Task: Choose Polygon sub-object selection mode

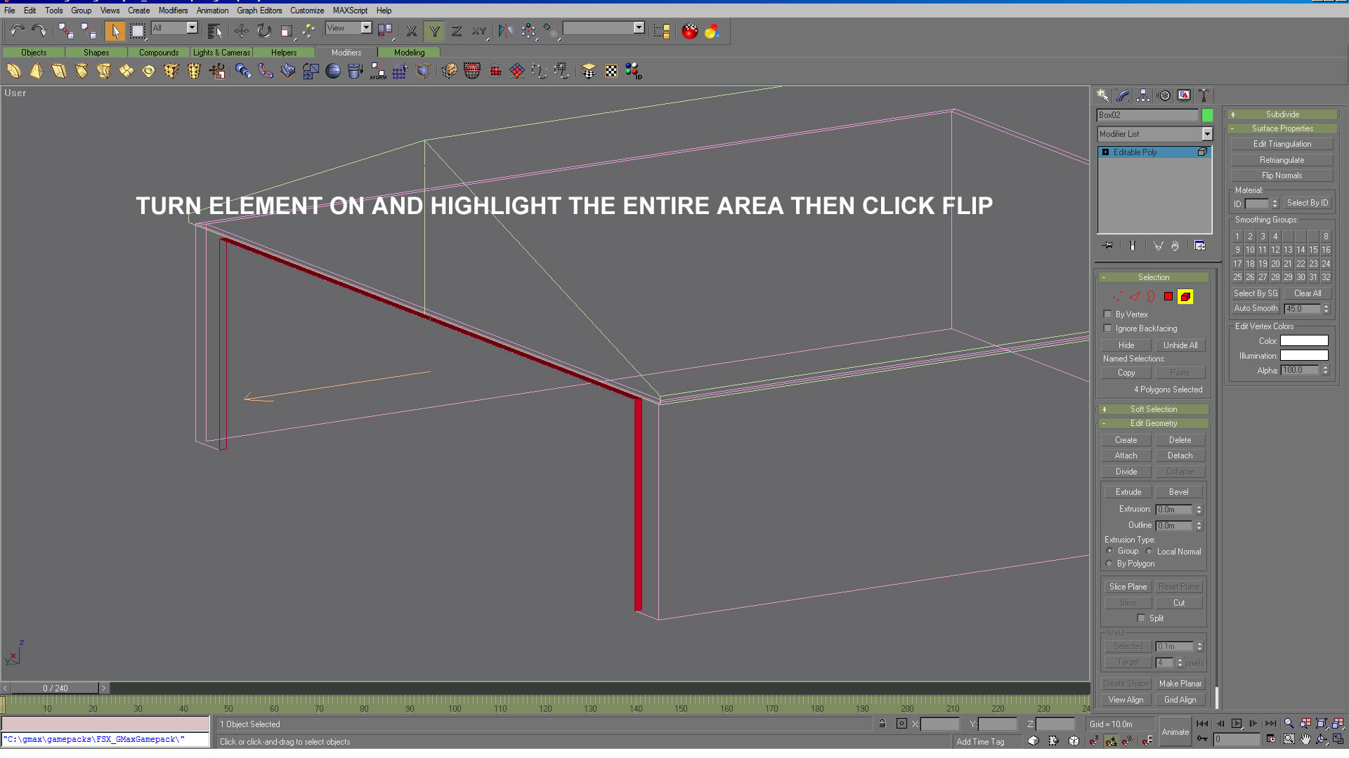Action: point(1168,297)
